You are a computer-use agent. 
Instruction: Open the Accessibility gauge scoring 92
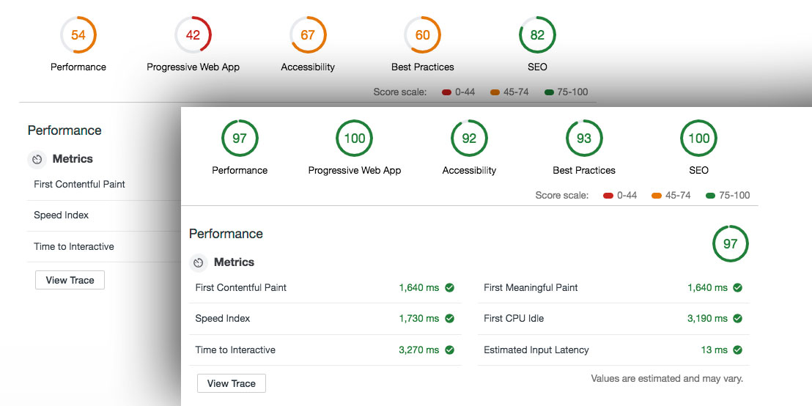(469, 139)
